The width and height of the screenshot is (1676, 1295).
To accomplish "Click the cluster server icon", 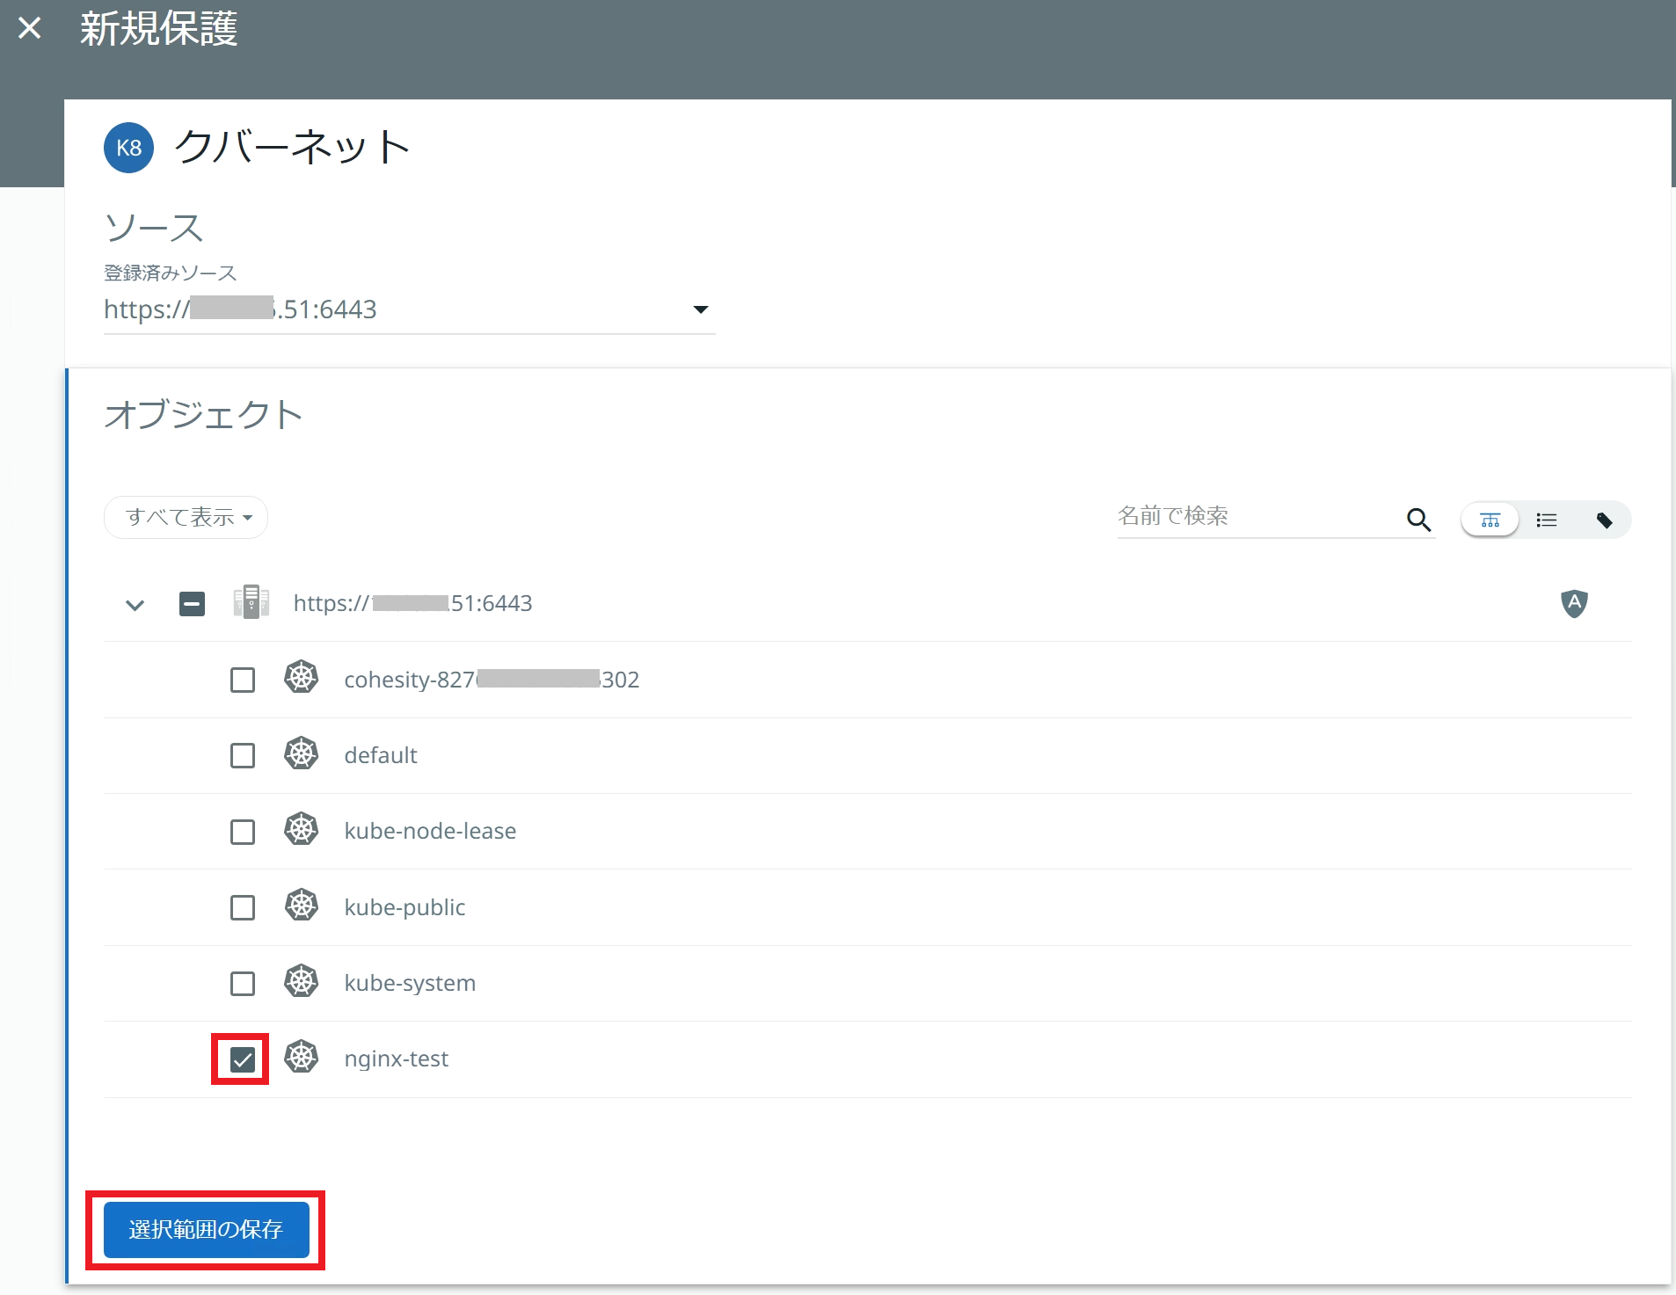I will [x=251, y=602].
